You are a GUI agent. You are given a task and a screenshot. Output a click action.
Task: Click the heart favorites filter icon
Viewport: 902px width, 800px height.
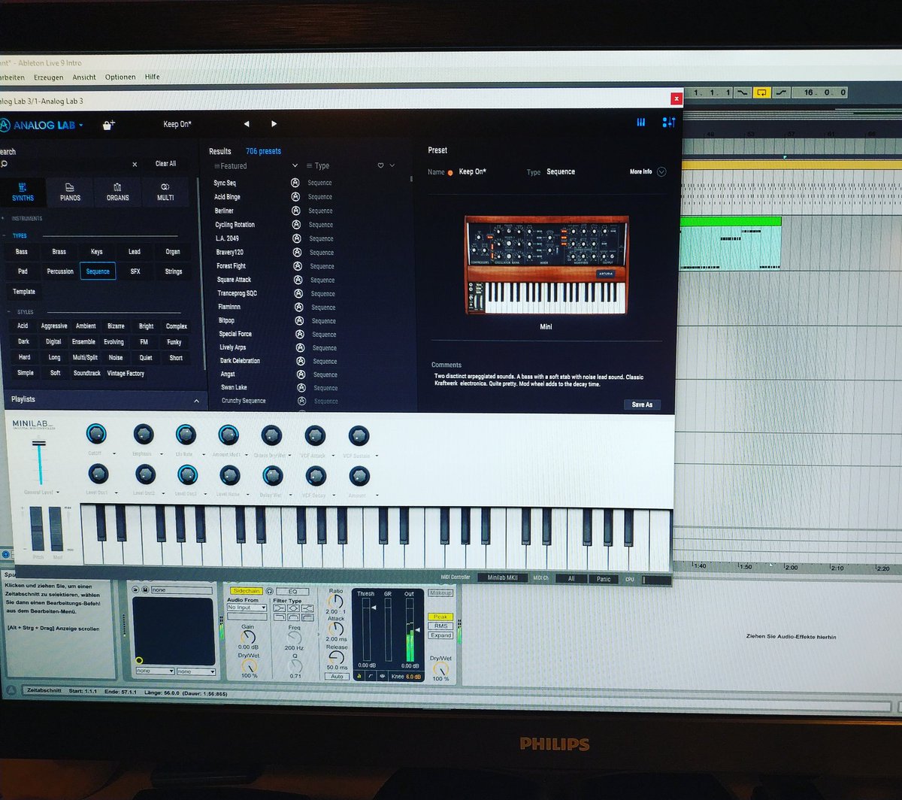(381, 165)
